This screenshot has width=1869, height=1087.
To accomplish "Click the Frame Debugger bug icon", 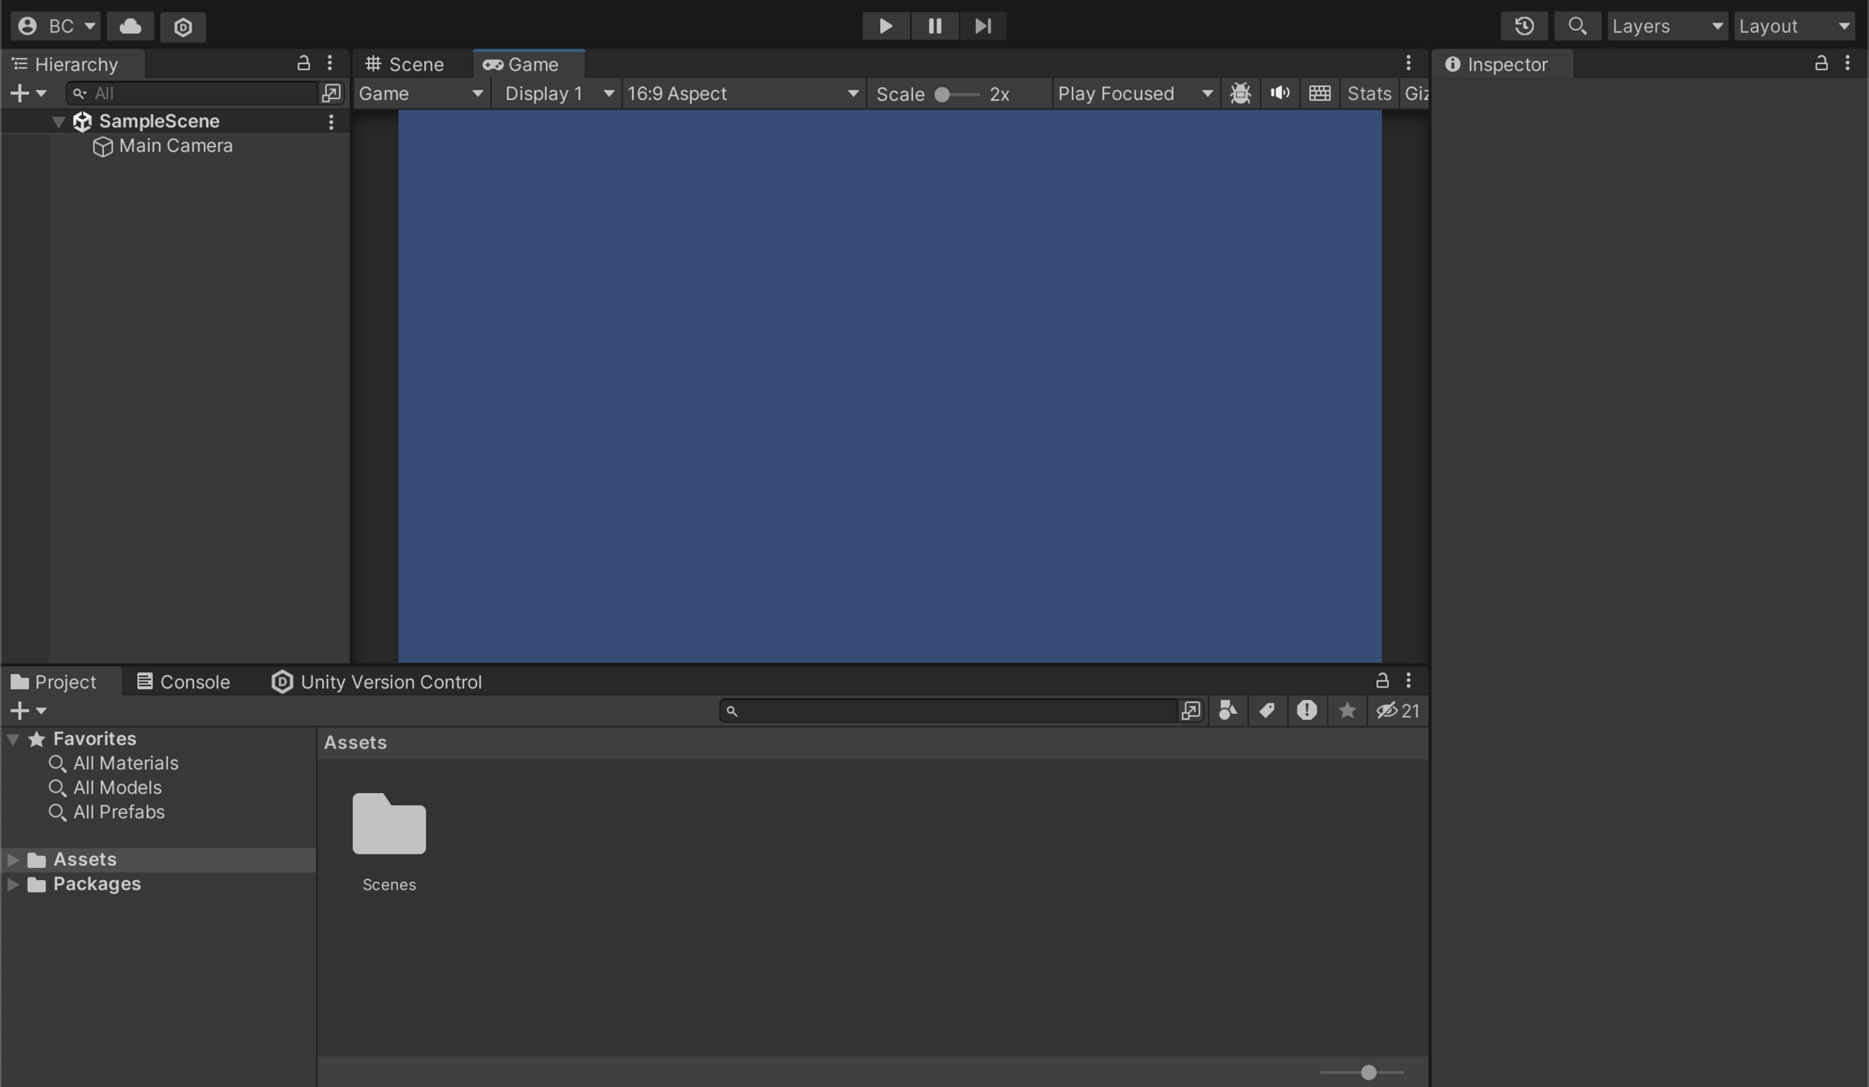I will (x=1240, y=93).
